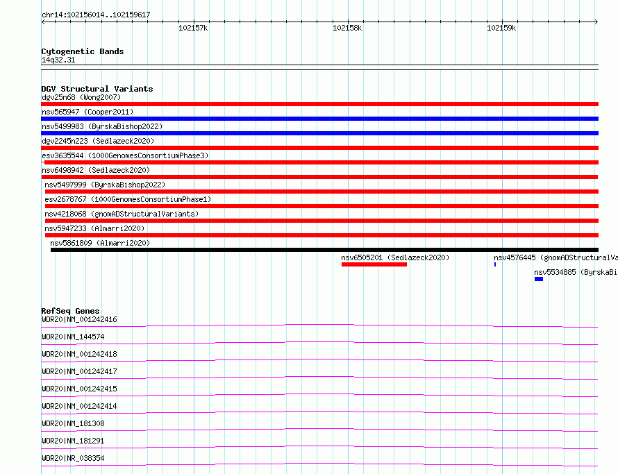Select the blue nsv5499983 variant bar
This screenshot has width=618, height=474.
(319, 133)
